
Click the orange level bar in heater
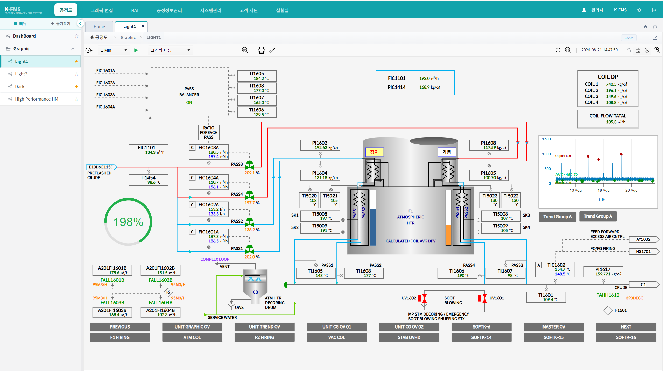(x=448, y=235)
